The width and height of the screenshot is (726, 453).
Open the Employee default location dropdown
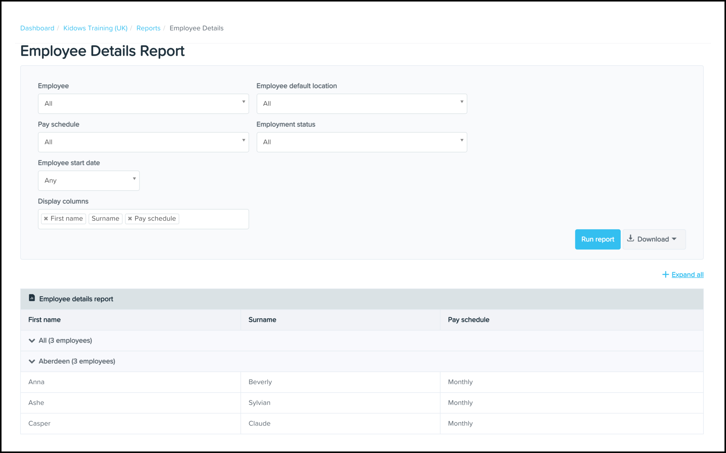pos(361,104)
